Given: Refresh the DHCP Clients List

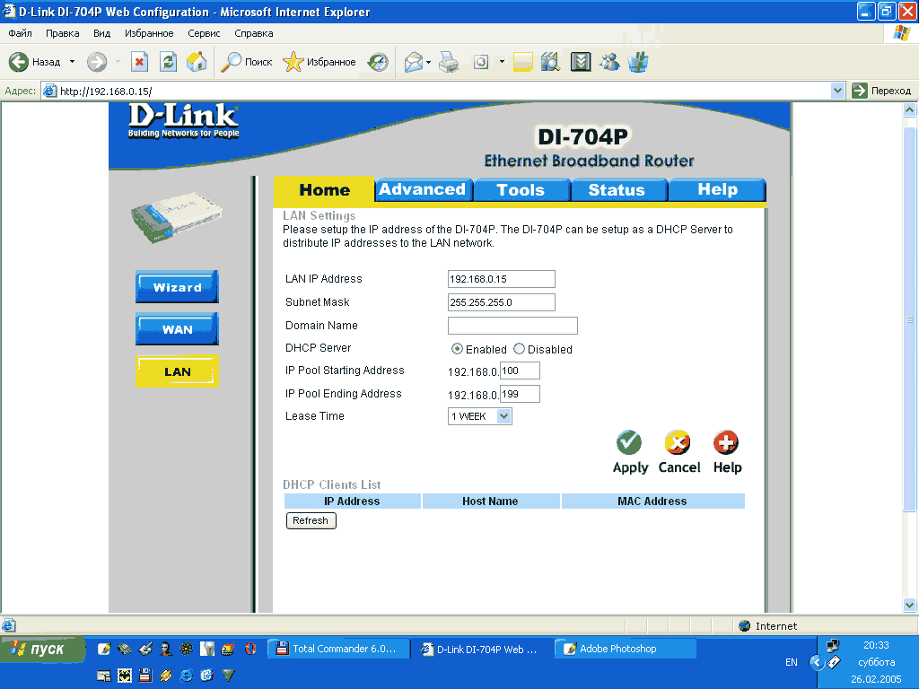Looking at the screenshot, I should pyautogui.click(x=311, y=520).
